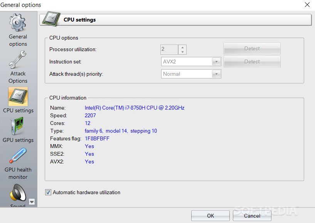Screen dimensions: 315x223
Task: Open GPU settings card icon
Action: coord(17,126)
